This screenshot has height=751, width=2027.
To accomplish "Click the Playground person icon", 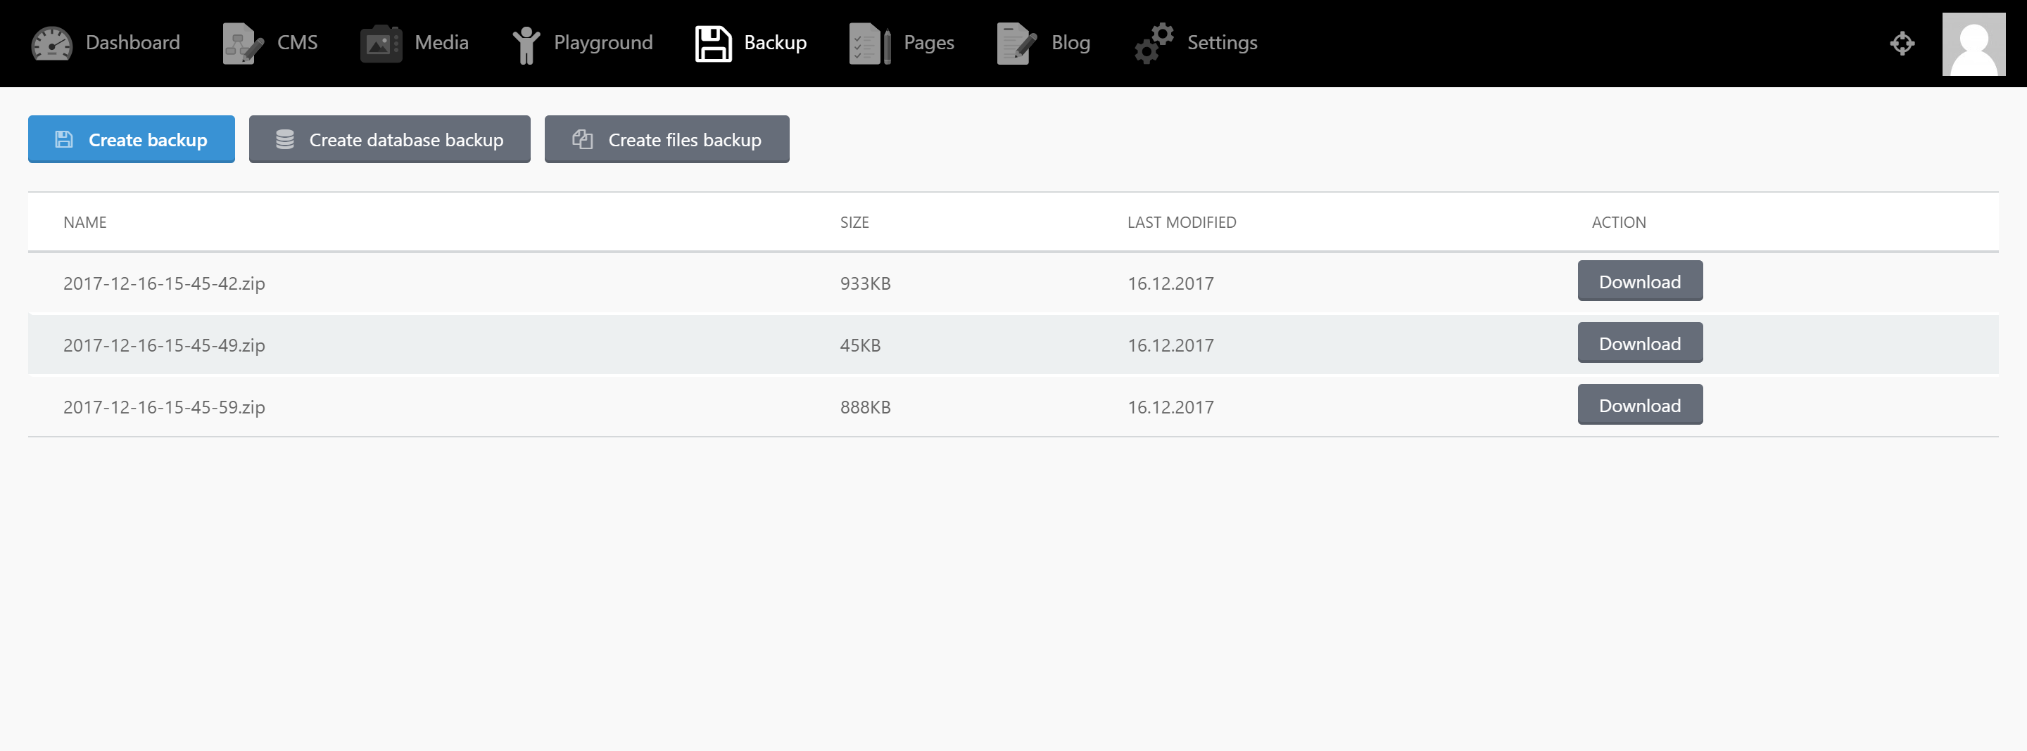I will click(x=526, y=44).
